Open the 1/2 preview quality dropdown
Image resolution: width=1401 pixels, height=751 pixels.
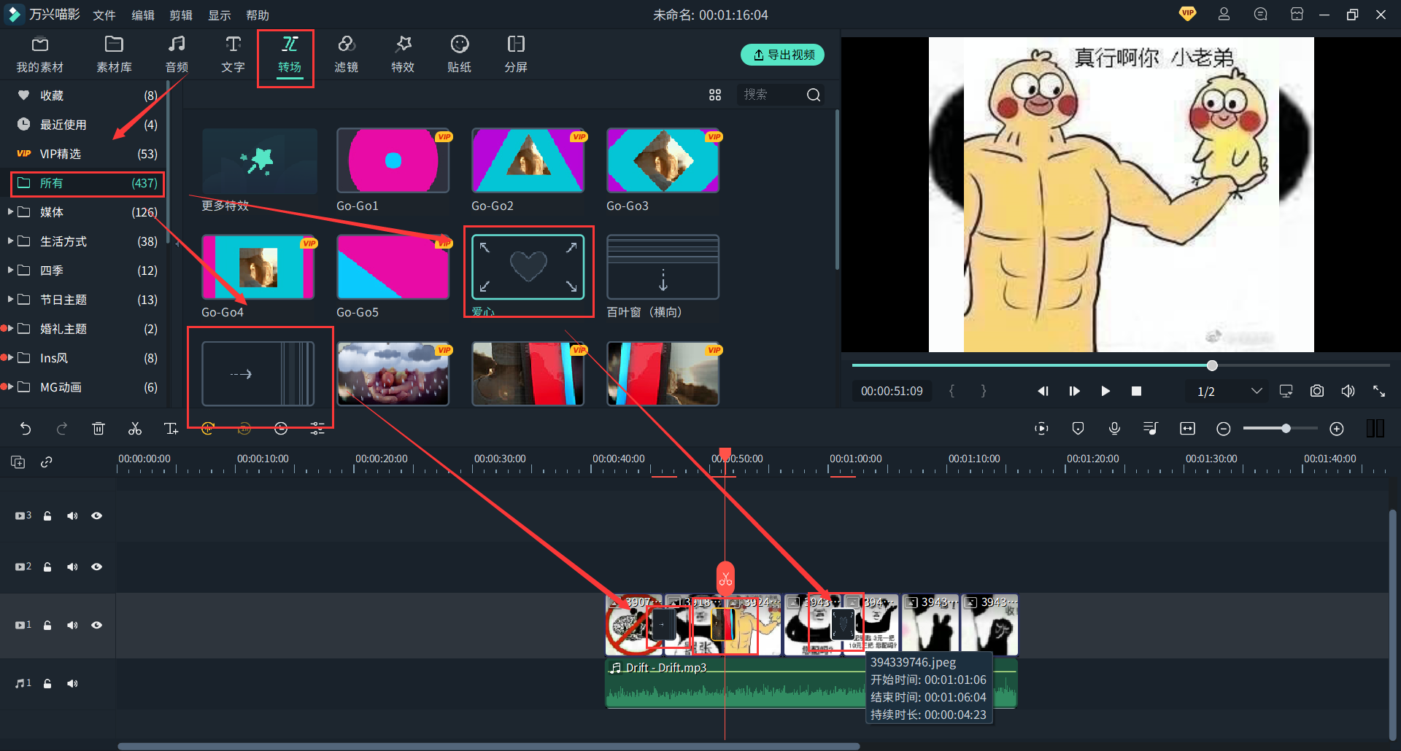click(1230, 392)
